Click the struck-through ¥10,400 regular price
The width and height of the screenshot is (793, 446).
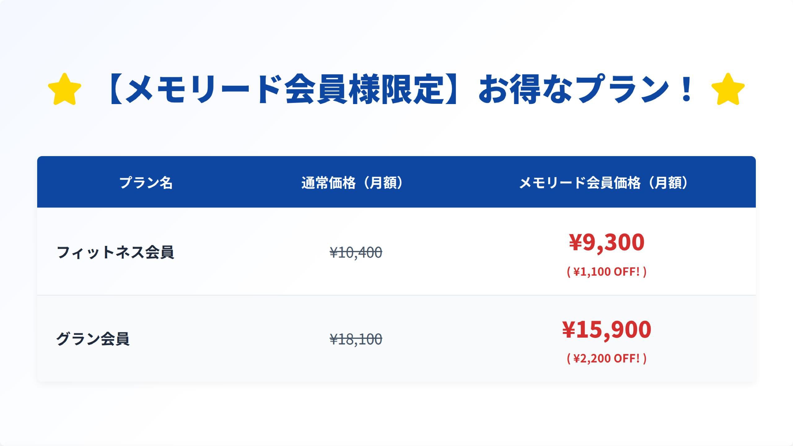356,252
